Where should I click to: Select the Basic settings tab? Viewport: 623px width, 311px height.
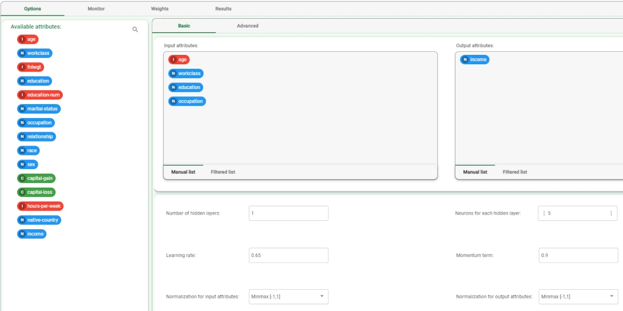[x=184, y=26]
